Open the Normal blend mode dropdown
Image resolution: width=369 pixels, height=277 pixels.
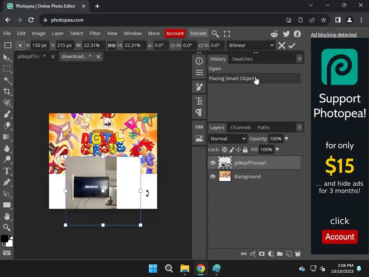click(x=228, y=139)
